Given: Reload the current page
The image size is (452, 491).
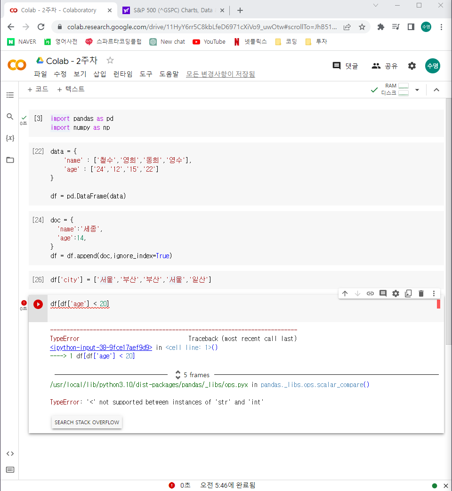Looking at the screenshot, I should pyautogui.click(x=41, y=27).
